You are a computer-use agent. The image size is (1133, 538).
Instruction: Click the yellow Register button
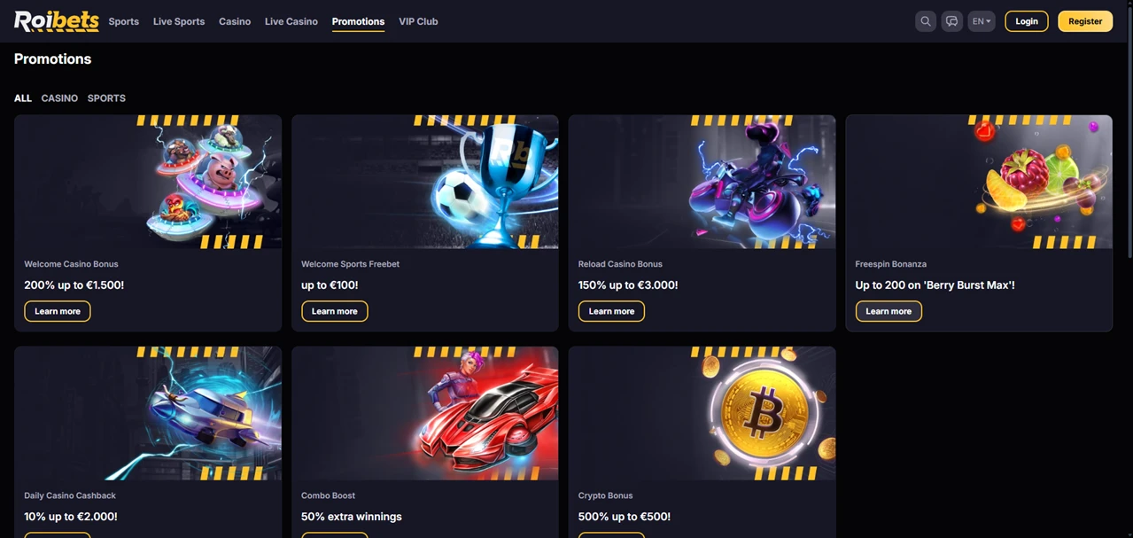point(1085,21)
